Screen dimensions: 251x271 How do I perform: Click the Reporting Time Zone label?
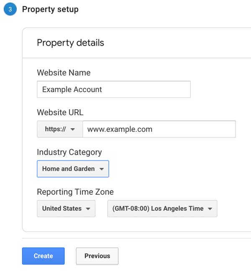(75, 192)
